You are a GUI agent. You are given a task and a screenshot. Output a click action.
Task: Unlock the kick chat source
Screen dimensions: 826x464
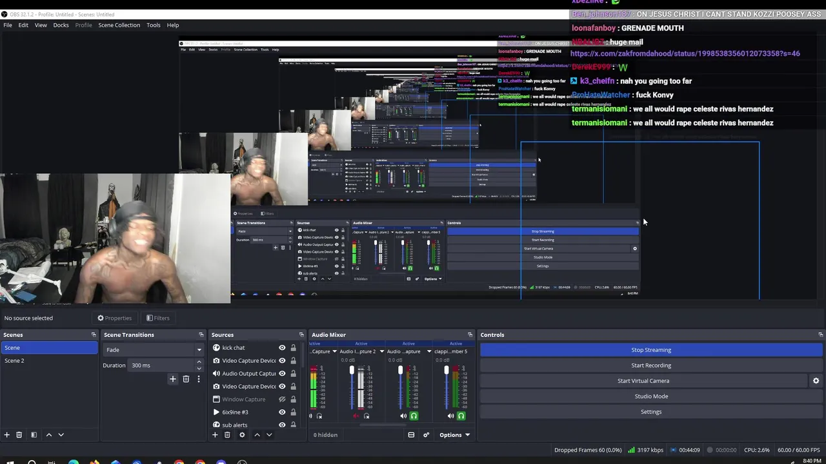(293, 348)
